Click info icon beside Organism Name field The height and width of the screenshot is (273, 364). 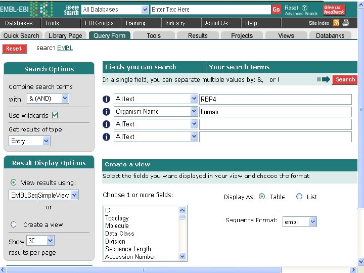[x=106, y=112]
